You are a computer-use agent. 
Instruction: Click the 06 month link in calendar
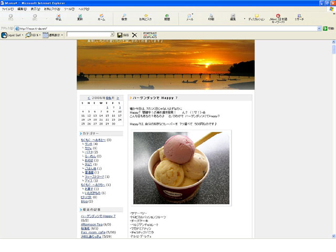click(109, 98)
